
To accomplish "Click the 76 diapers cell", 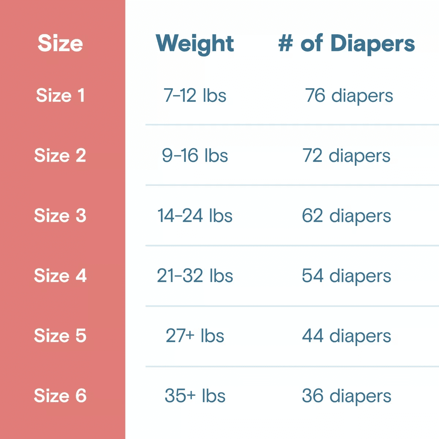I will (349, 96).
